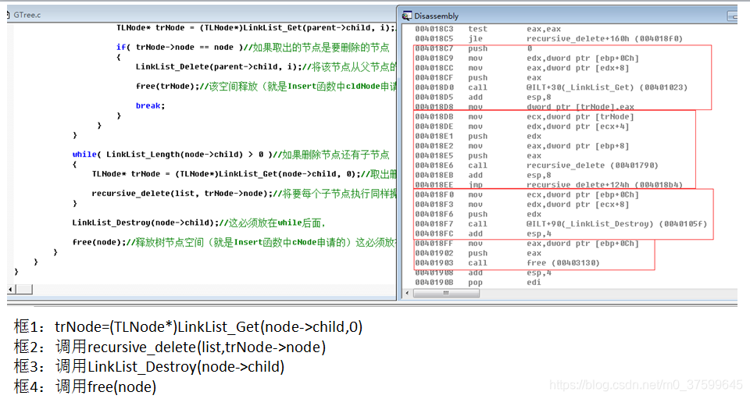Click disassembly line 004018D0 call LinkList_Get
The height and width of the screenshot is (399, 750).
(x=551, y=87)
